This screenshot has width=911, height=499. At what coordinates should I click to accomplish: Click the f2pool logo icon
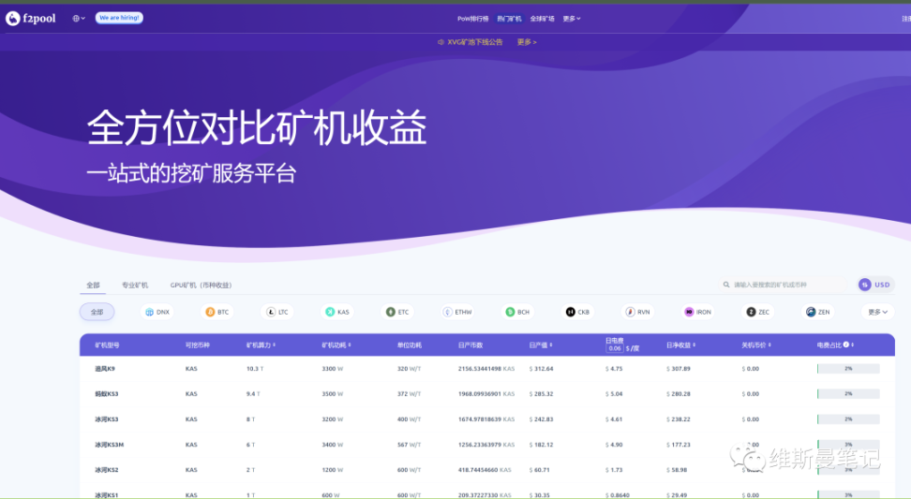tap(13, 19)
